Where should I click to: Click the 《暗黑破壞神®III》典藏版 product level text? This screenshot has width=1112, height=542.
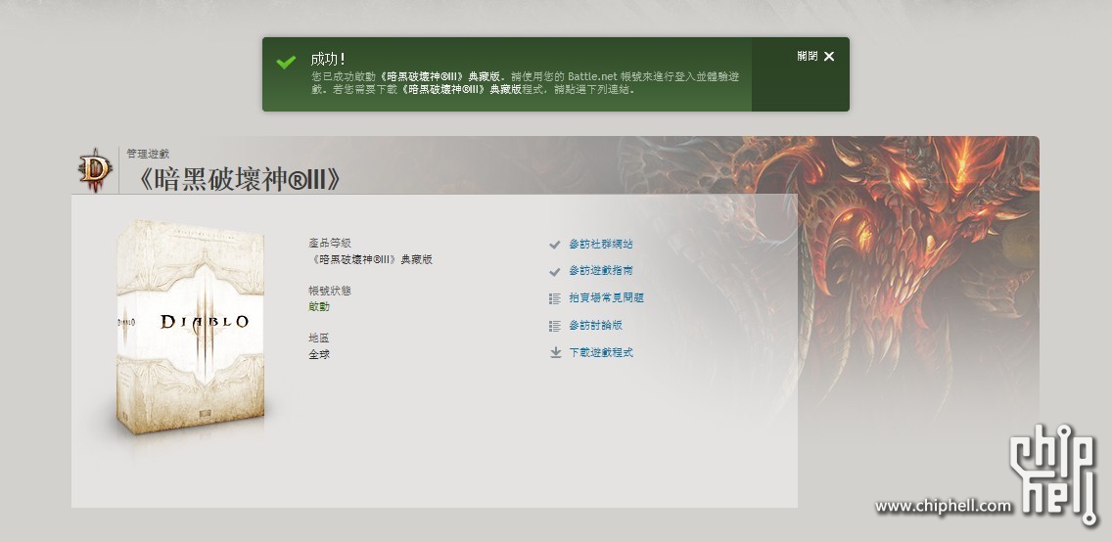click(x=370, y=259)
